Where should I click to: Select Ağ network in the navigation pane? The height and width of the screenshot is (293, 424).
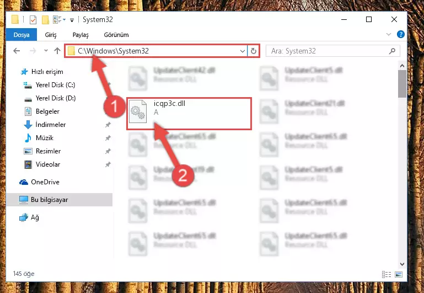tap(29, 217)
